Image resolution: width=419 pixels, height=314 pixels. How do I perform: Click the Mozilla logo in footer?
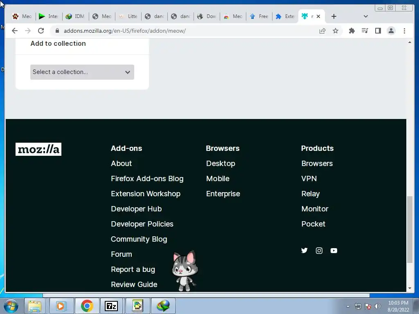[x=38, y=149]
